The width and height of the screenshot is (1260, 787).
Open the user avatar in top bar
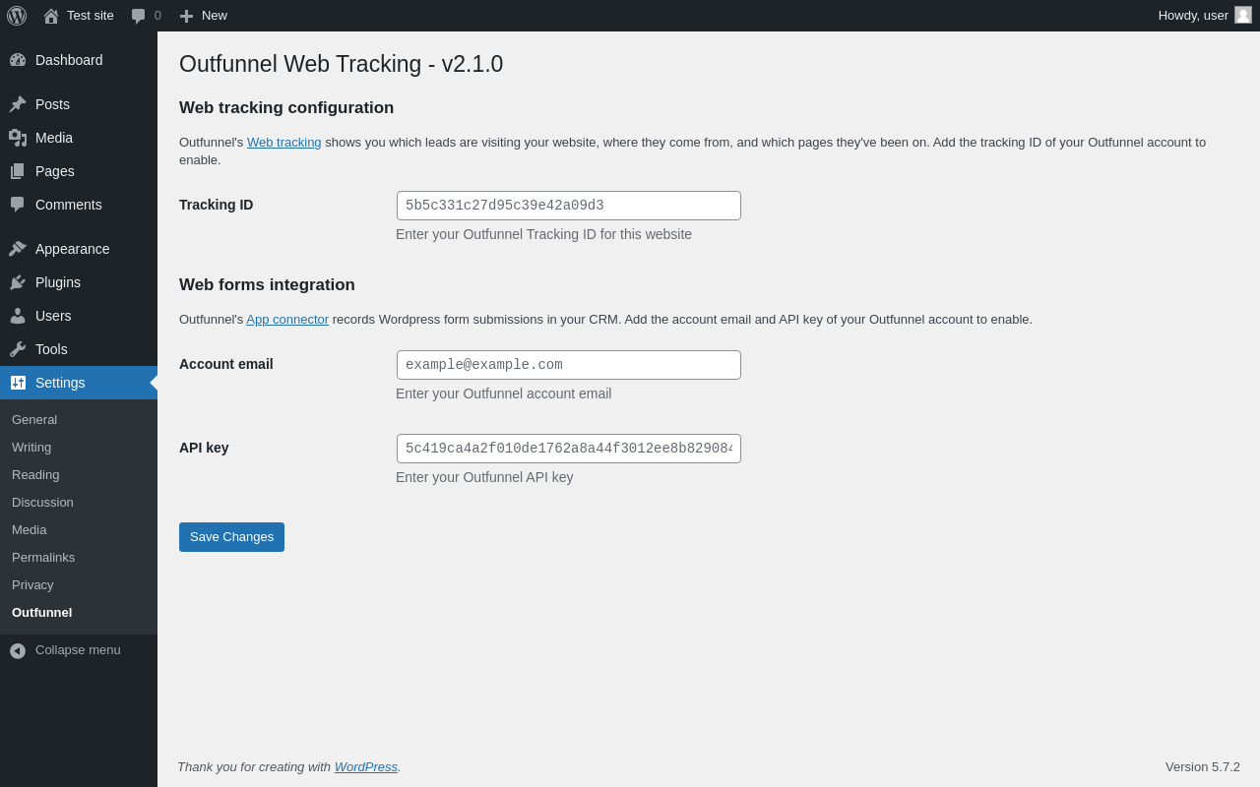(1243, 15)
